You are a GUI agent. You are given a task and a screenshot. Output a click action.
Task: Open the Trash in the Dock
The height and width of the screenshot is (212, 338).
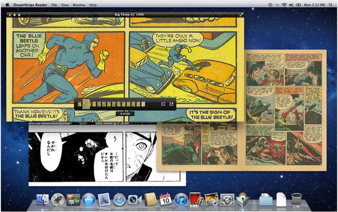coord(296,200)
